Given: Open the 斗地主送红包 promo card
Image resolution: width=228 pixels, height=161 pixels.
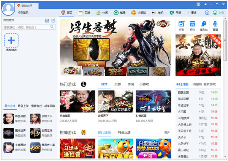Looking at the screenshot, I should [x=78, y=148].
